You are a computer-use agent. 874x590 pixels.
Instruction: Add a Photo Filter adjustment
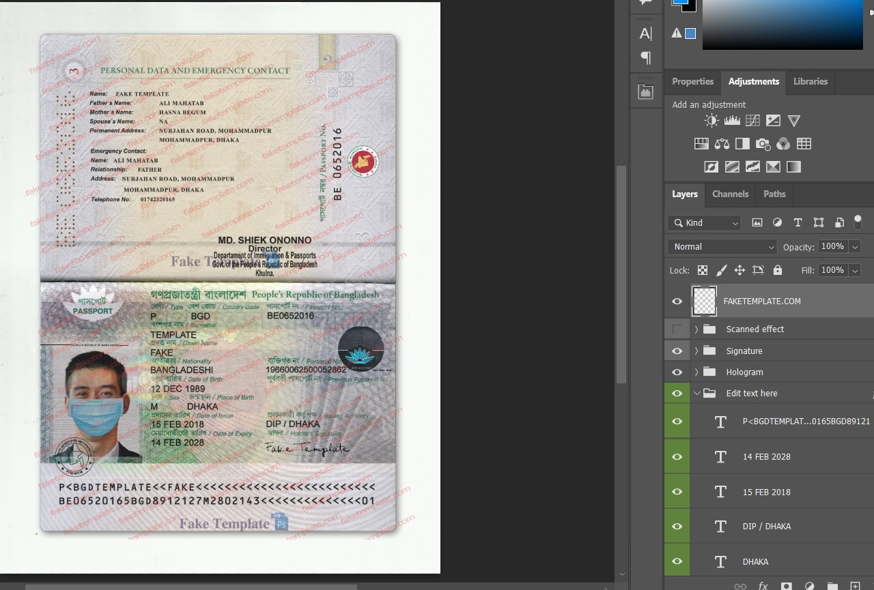coord(763,144)
